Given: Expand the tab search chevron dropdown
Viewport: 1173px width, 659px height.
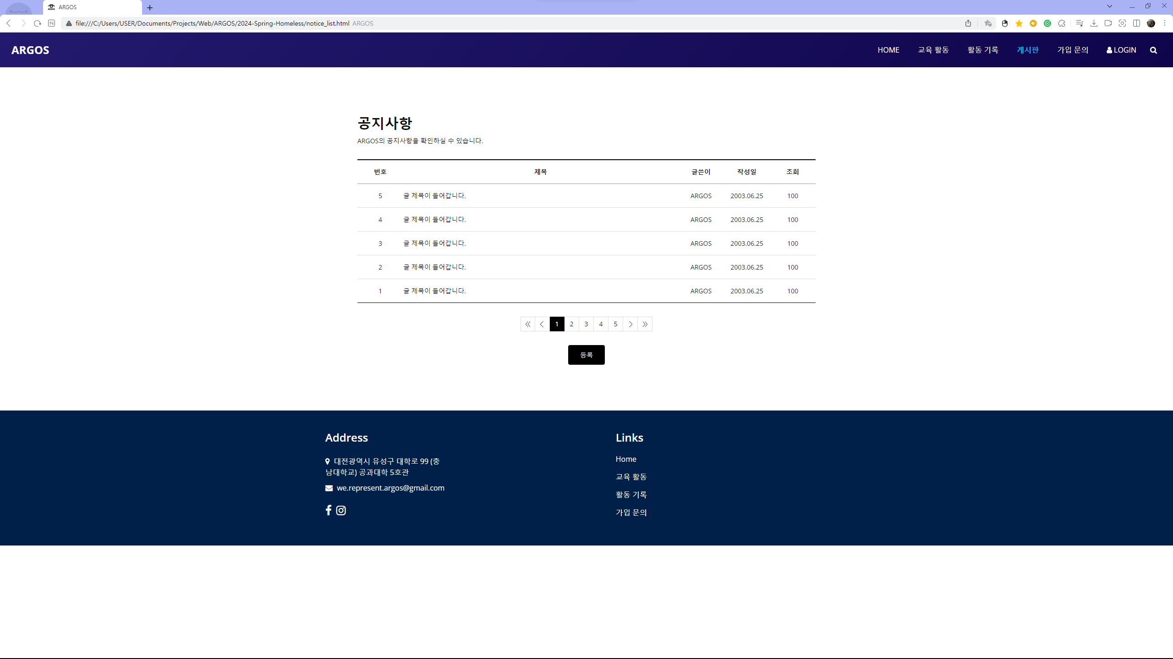Looking at the screenshot, I should [1109, 6].
